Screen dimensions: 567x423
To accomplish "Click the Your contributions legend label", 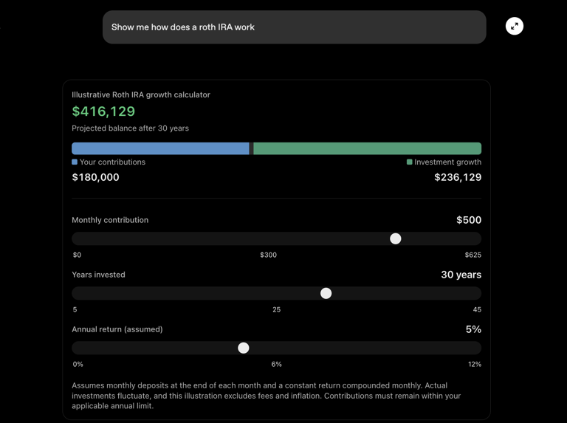I will [112, 162].
